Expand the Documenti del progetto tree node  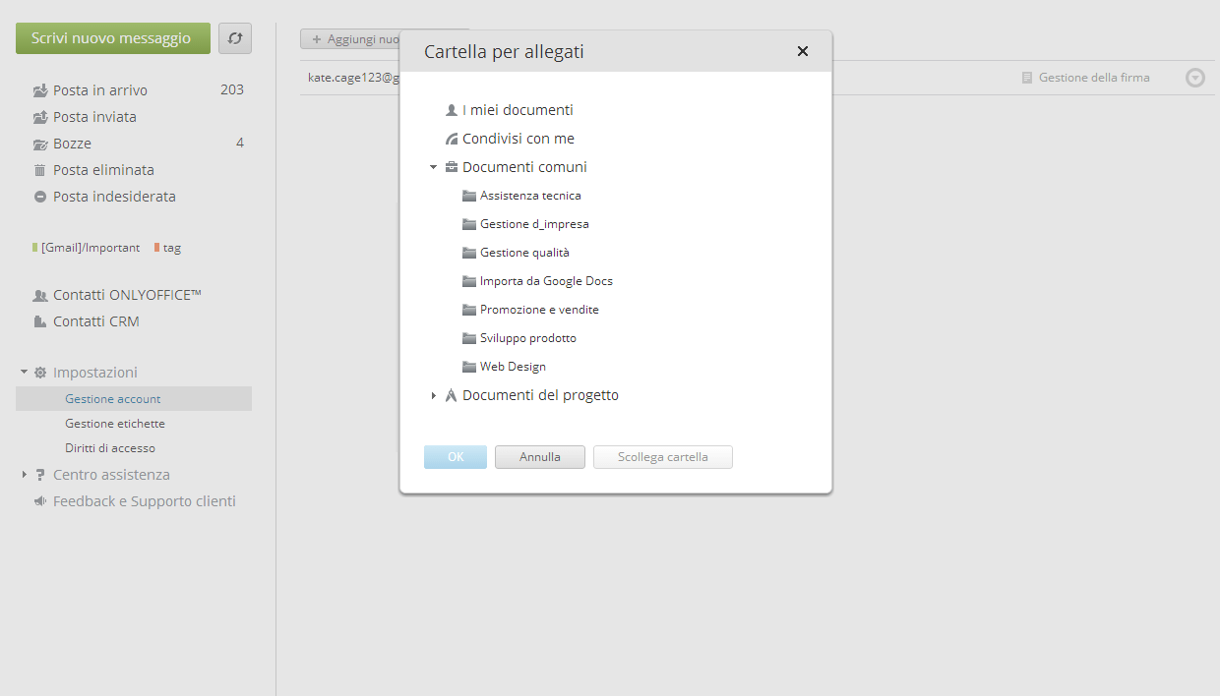433,395
